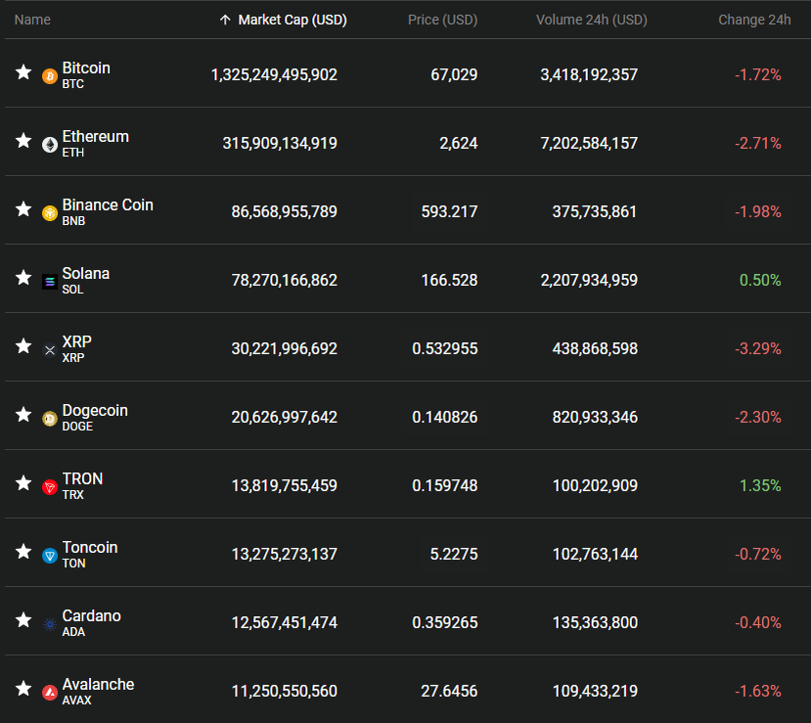Select Dogecoin volume 820,933,346
Screen dimensions: 811x723
pos(595,417)
